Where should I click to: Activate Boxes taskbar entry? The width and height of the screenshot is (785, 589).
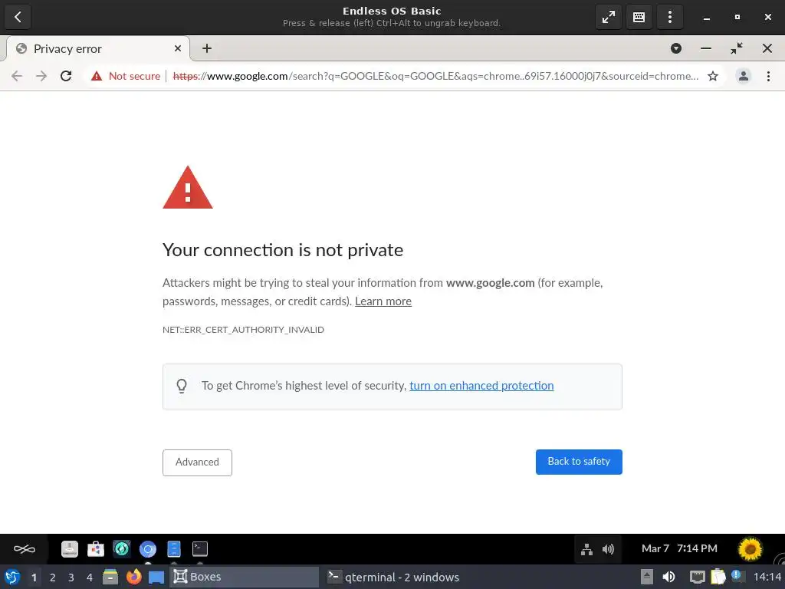coord(245,577)
